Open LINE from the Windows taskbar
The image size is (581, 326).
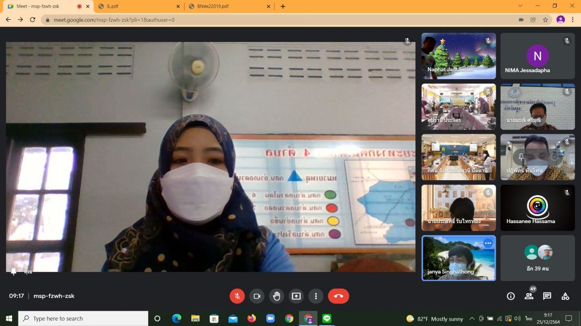(327, 318)
